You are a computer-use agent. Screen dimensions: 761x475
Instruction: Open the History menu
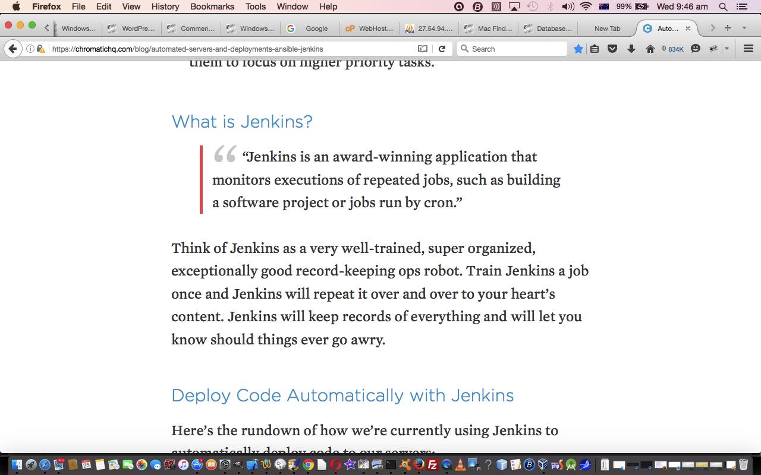(x=165, y=7)
